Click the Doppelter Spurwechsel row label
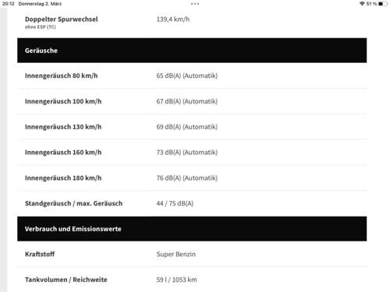 (x=62, y=19)
